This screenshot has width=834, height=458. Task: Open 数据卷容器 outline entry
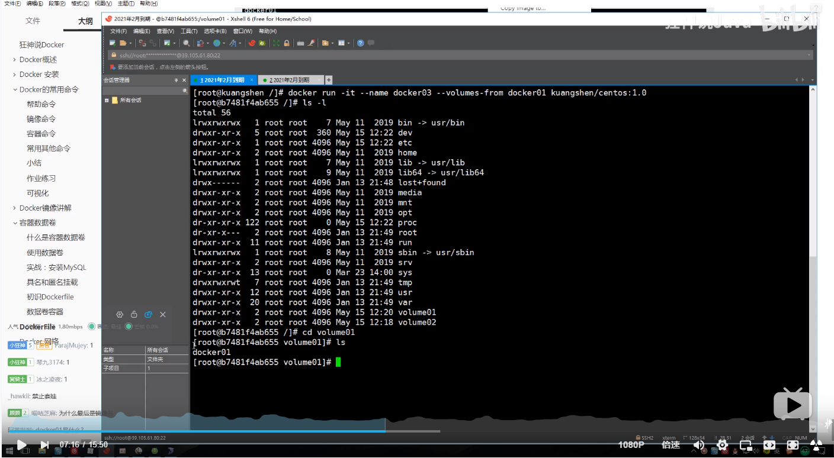45,312
